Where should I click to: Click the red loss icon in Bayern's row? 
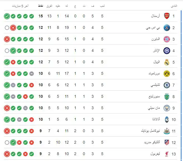coord(7,39)
